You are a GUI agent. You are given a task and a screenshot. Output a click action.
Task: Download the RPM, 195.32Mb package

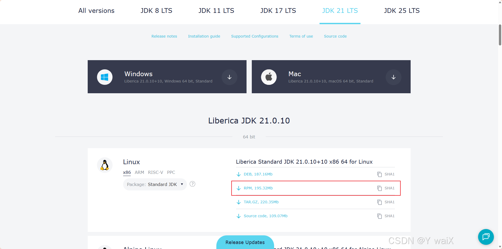tap(258, 188)
